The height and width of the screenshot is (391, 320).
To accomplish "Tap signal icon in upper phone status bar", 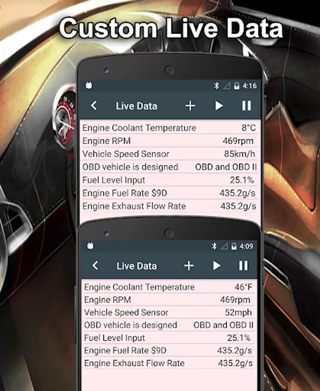I will point(227,86).
